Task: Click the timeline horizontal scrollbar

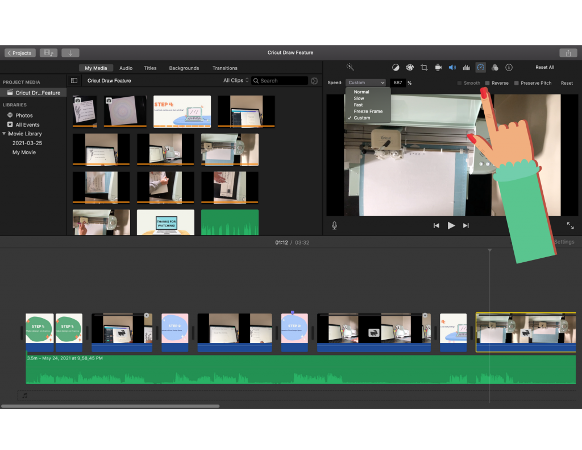Action: pyautogui.click(x=110, y=406)
